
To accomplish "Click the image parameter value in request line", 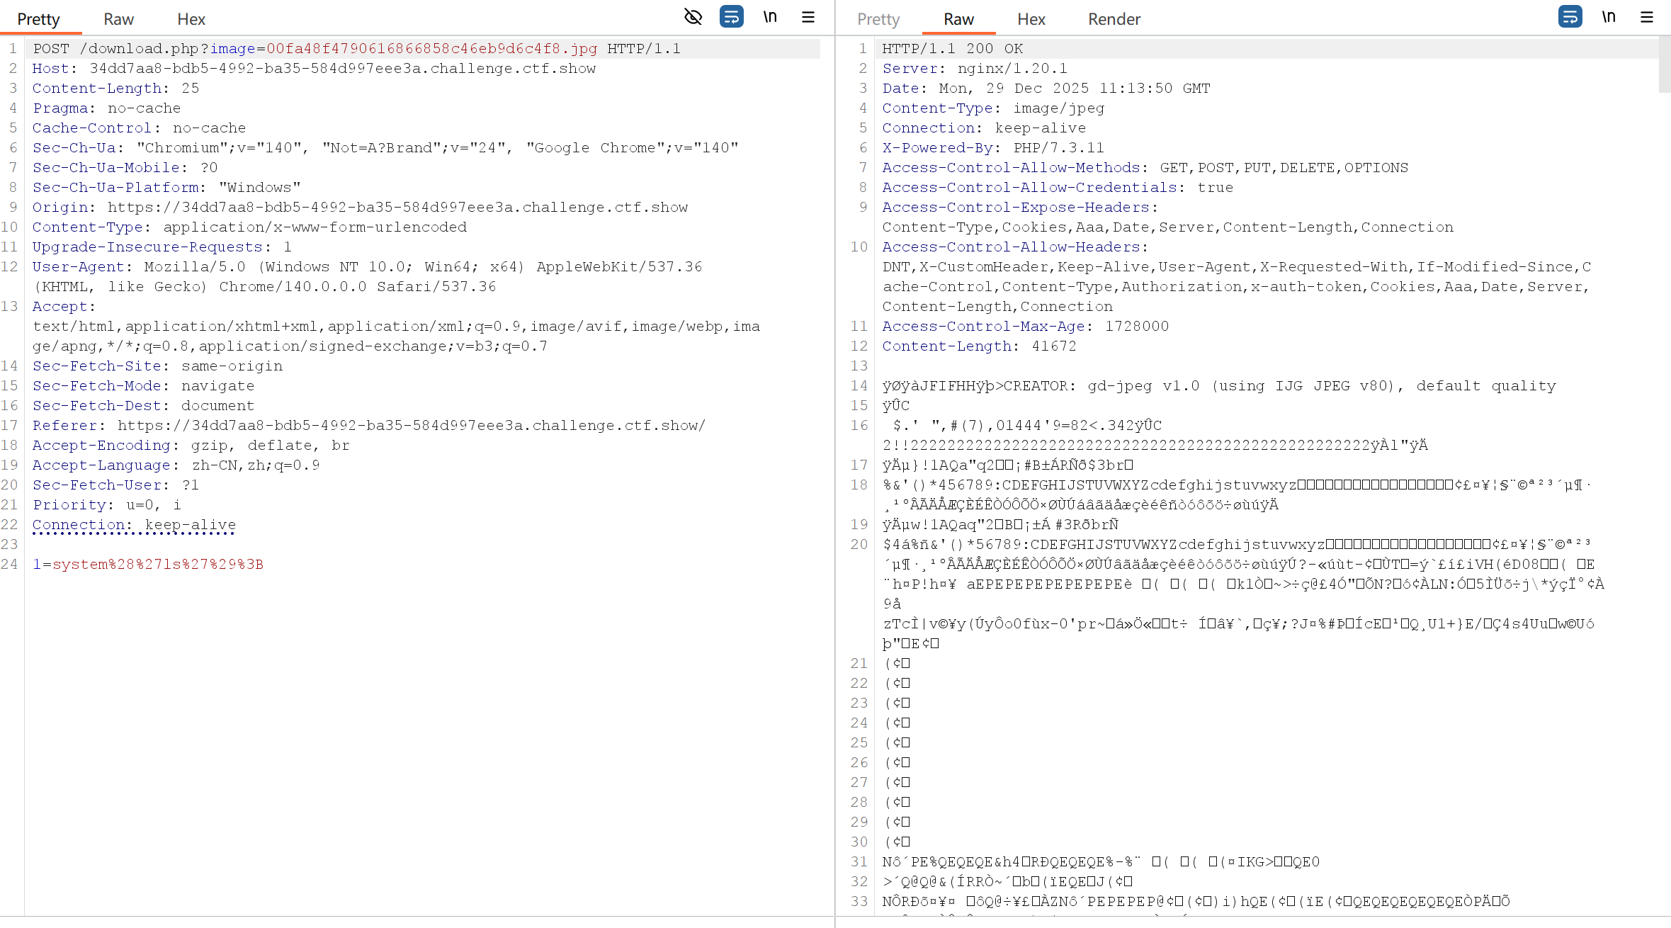I will click(431, 49).
